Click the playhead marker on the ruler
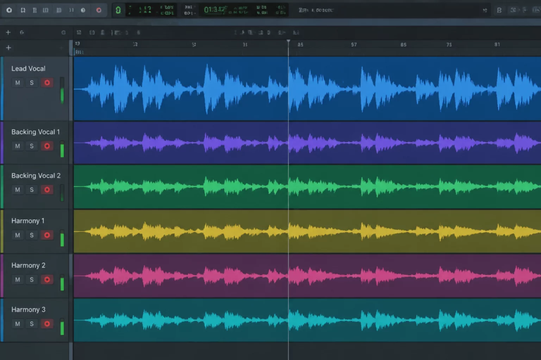The image size is (541, 360). point(288,42)
